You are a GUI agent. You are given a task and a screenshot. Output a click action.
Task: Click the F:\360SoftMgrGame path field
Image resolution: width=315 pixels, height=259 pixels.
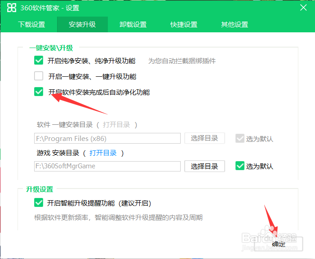[x=107, y=166]
